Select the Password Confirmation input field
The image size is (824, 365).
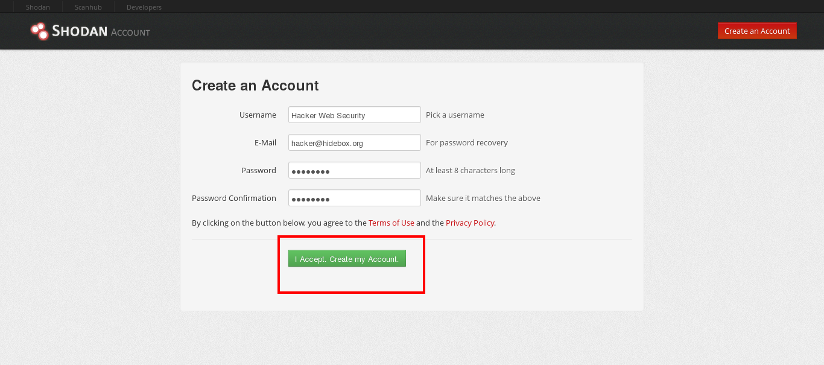355,198
